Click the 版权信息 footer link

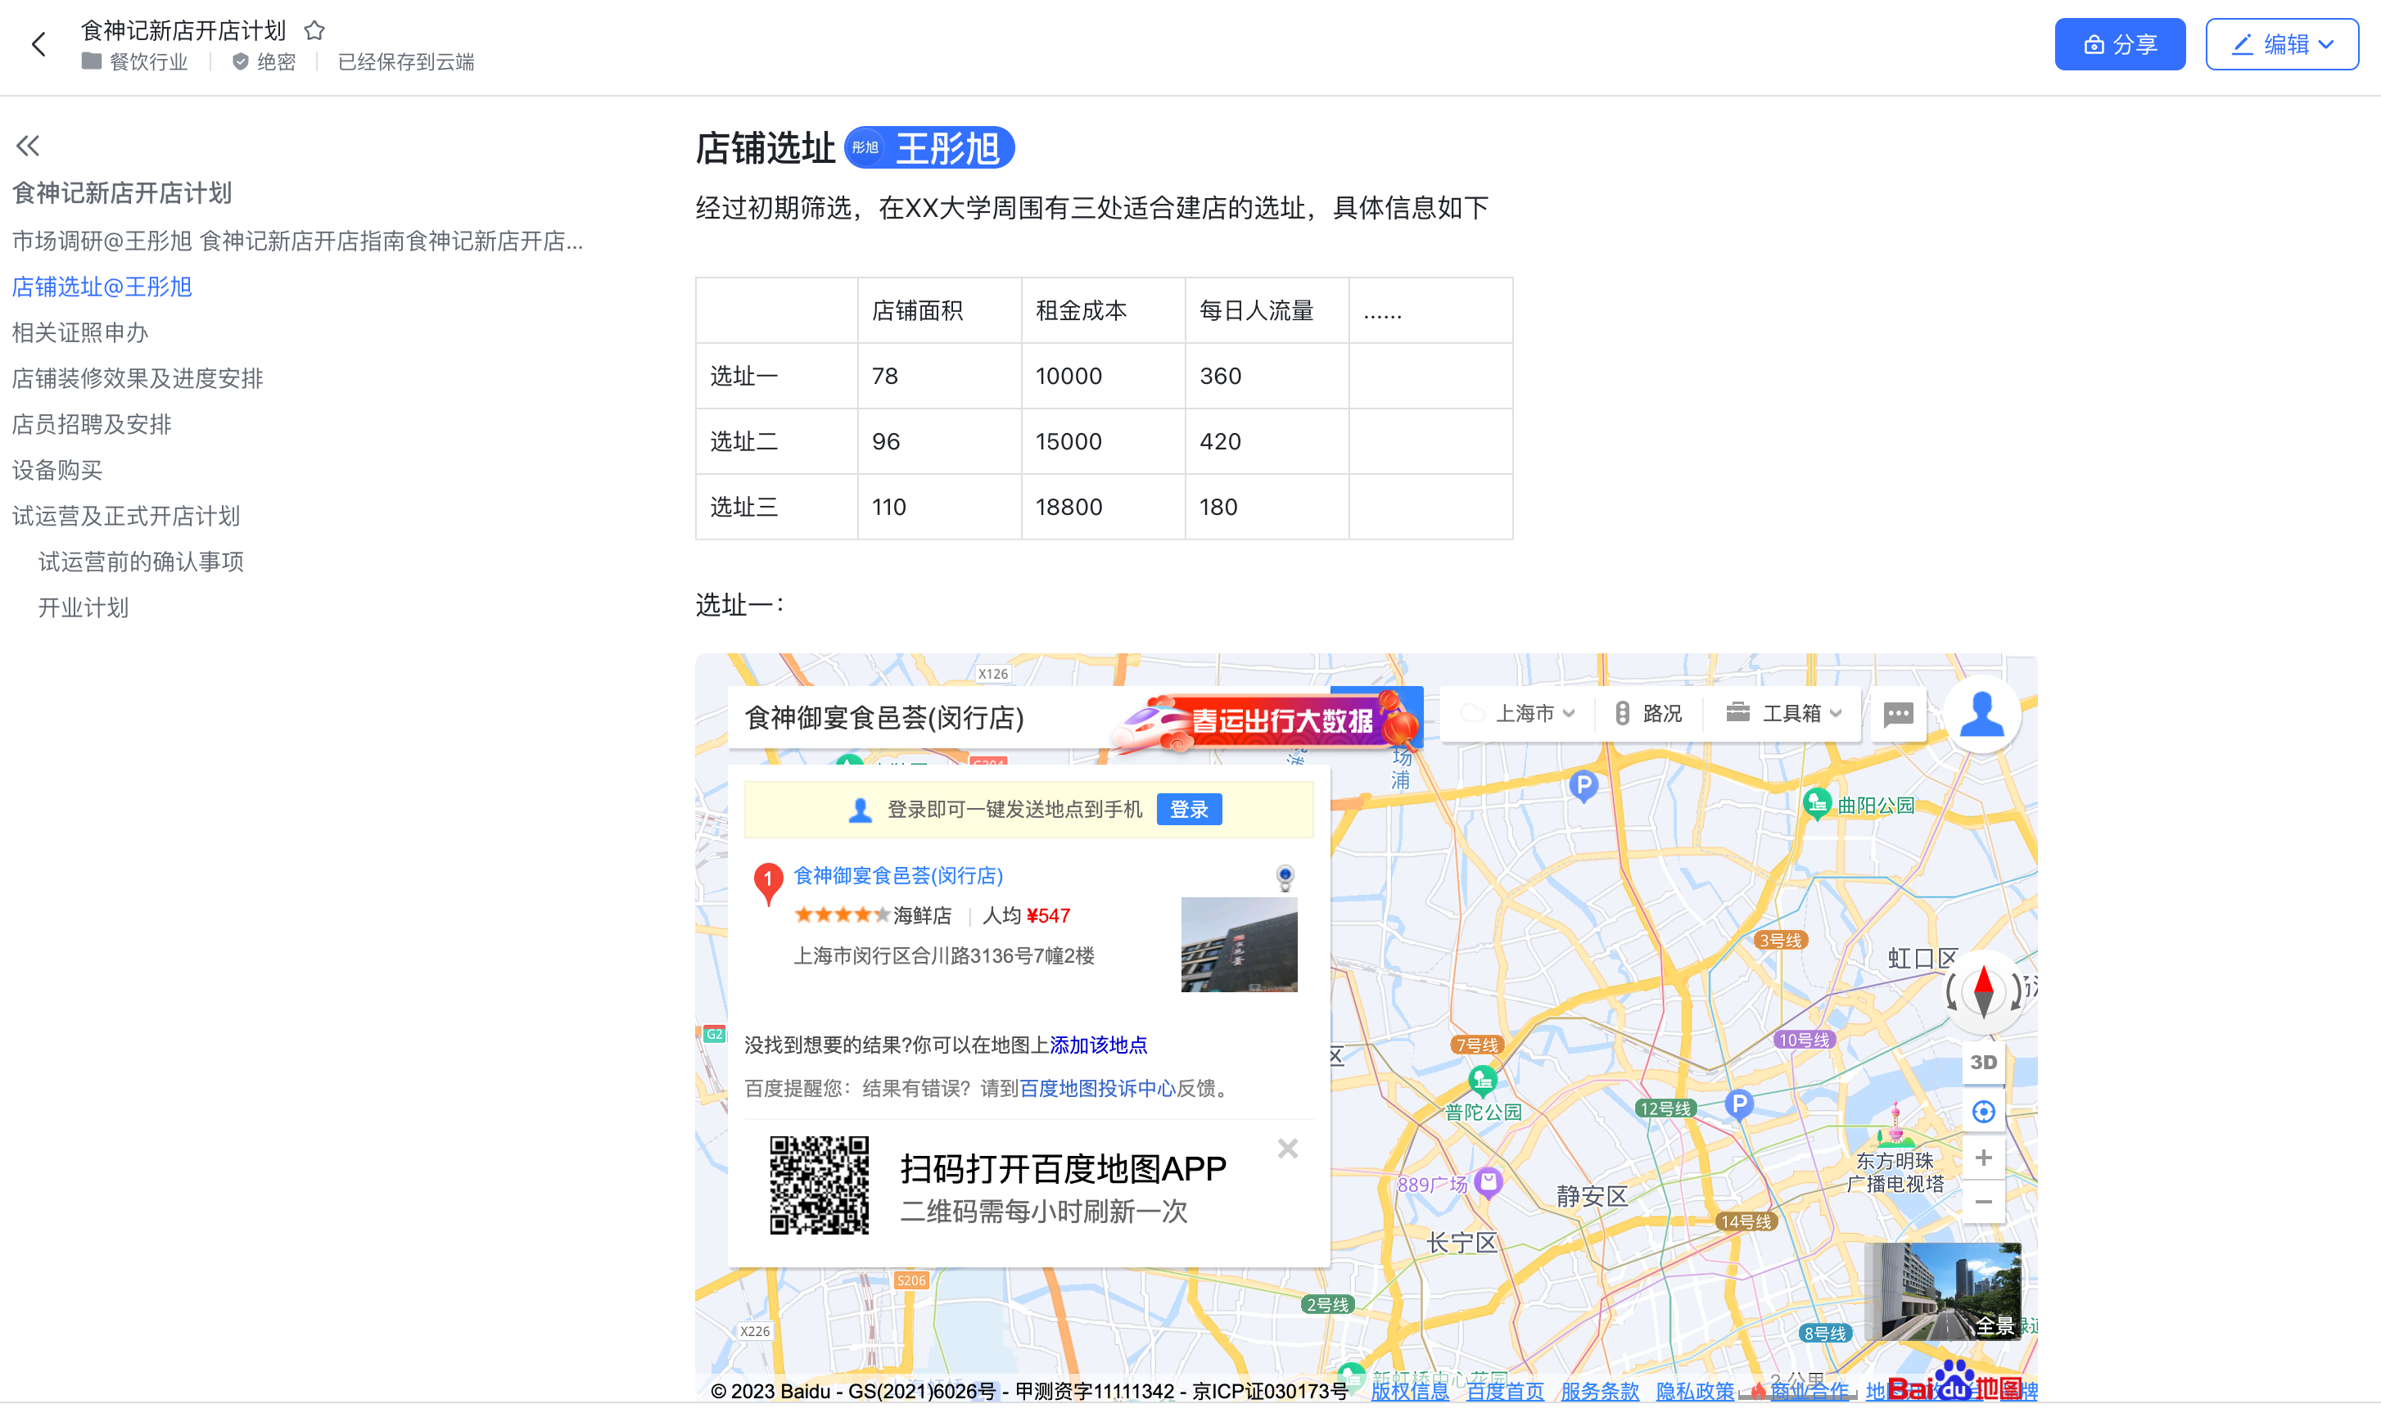coord(1409,1390)
